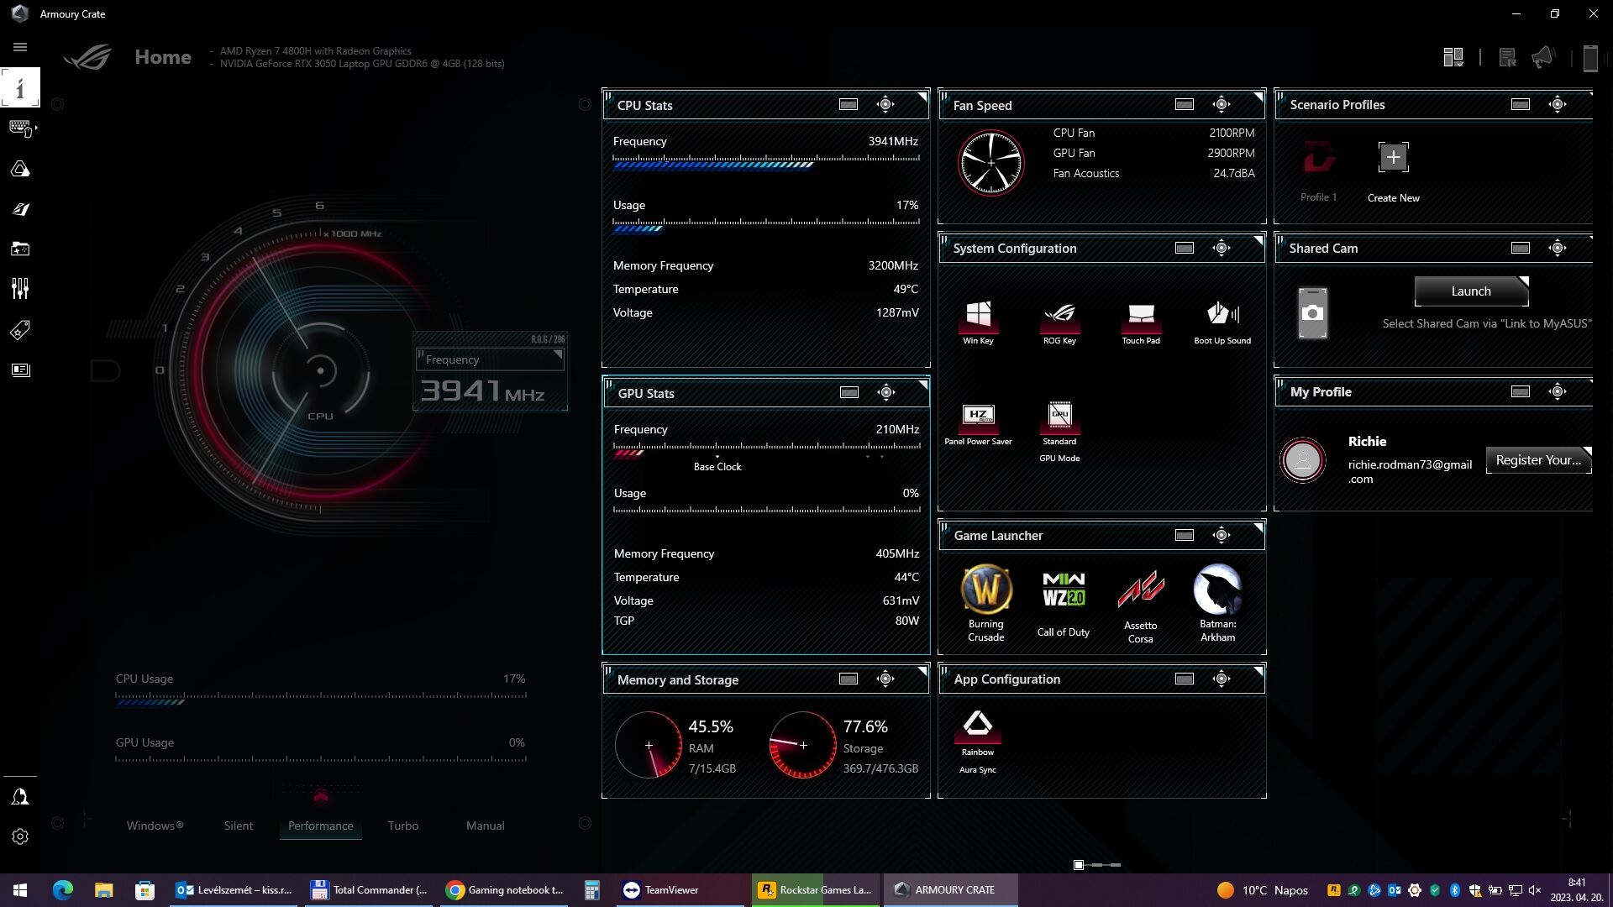Toggle Boot Up Sound
This screenshot has width=1613, height=907.
[x=1222, y=322]
